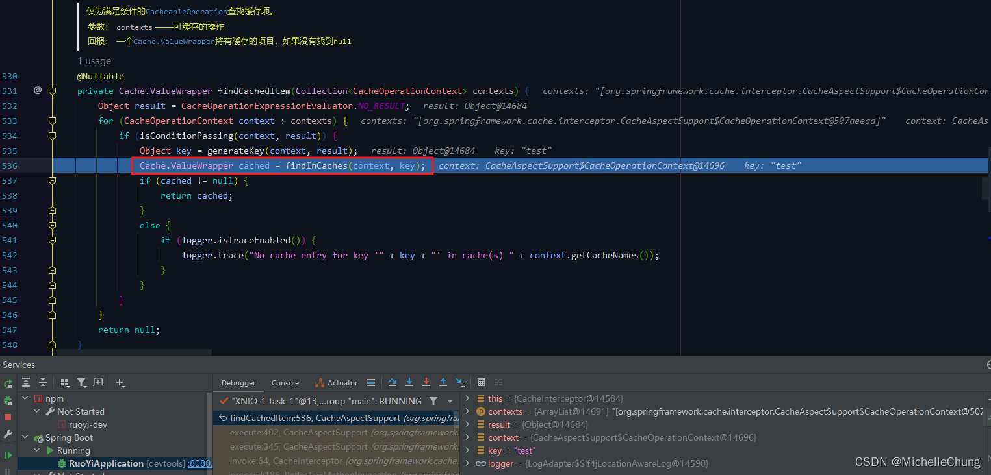Resume program execution via green resume icon
Screen dimensions: 991x475
pos(7,454)
